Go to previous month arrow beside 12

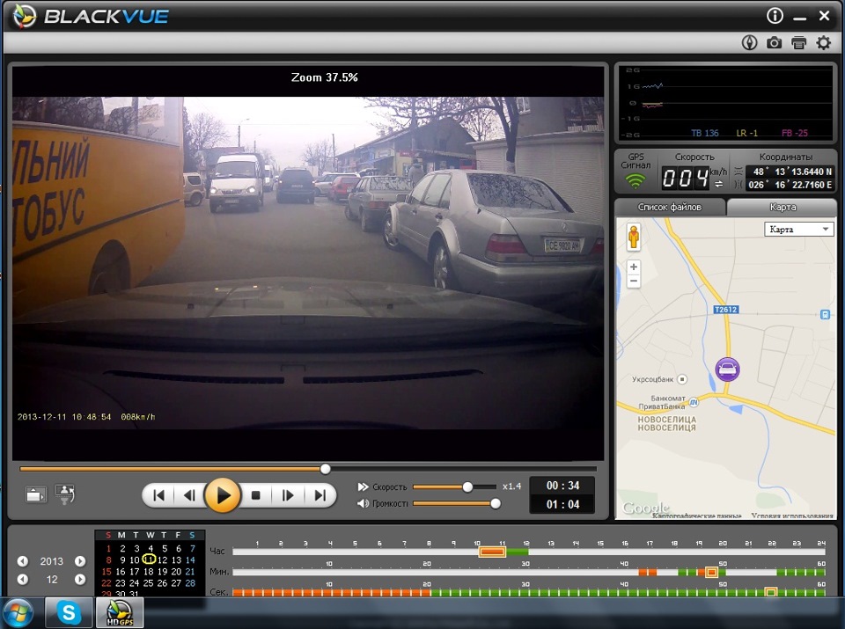tap(23, 580)
